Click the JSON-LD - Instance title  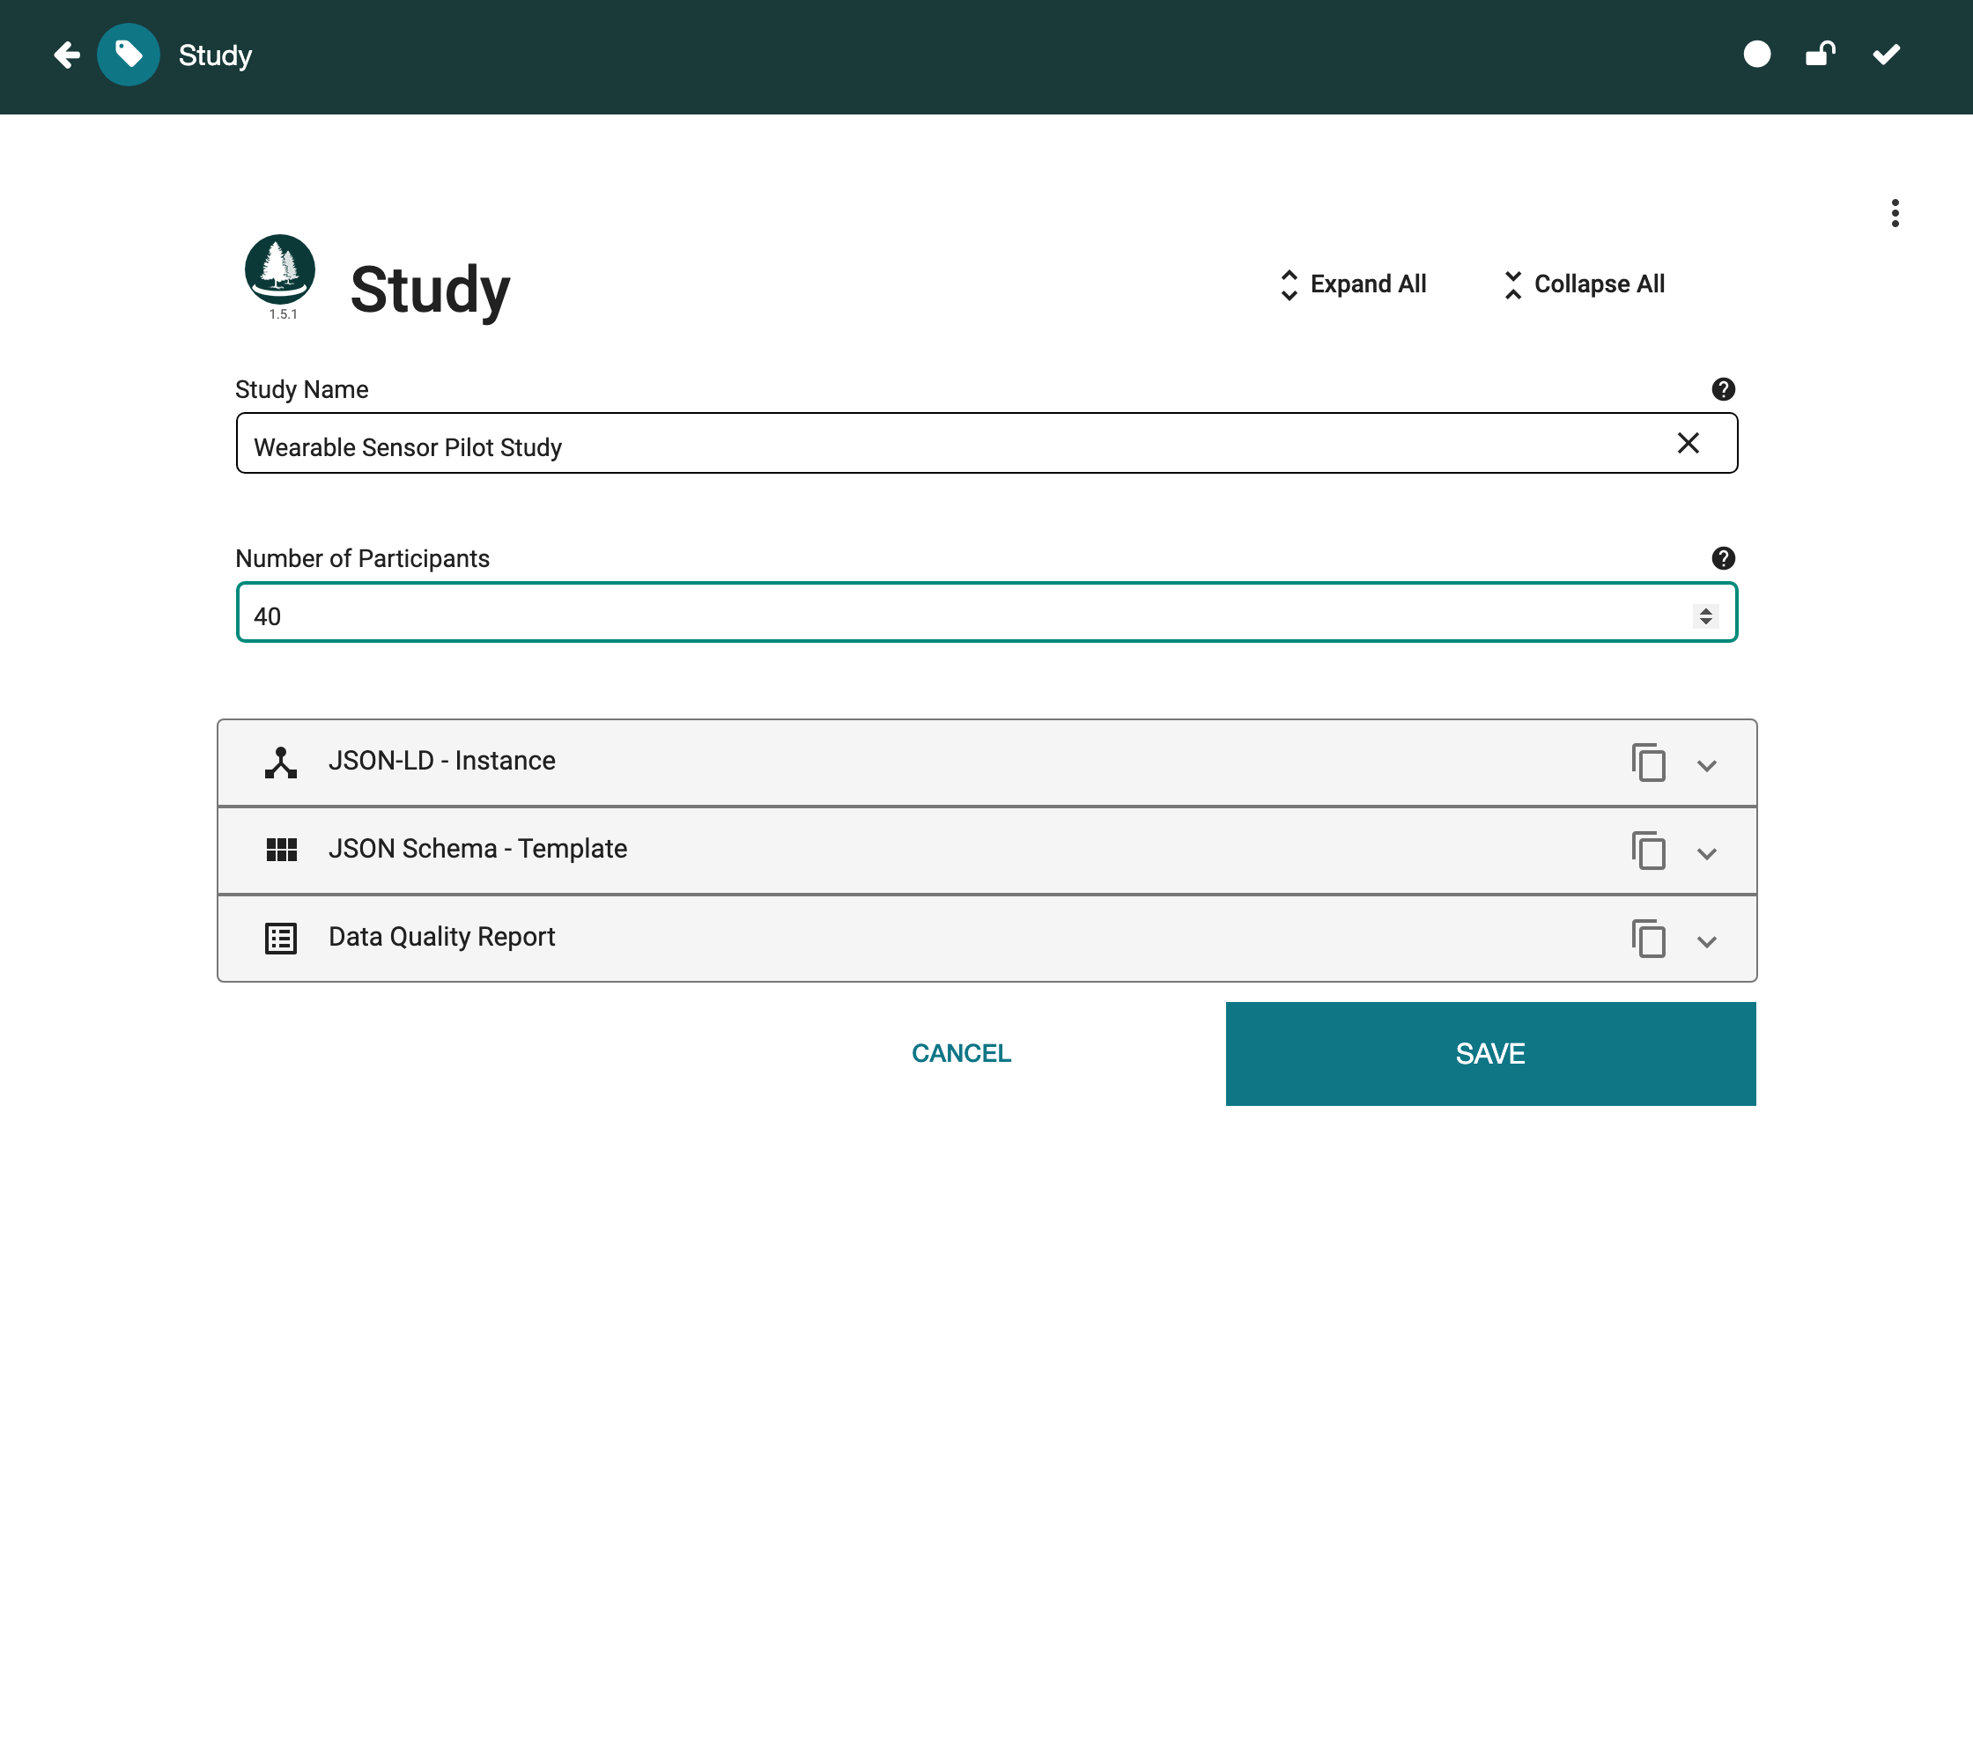click(x=441, y=761)
